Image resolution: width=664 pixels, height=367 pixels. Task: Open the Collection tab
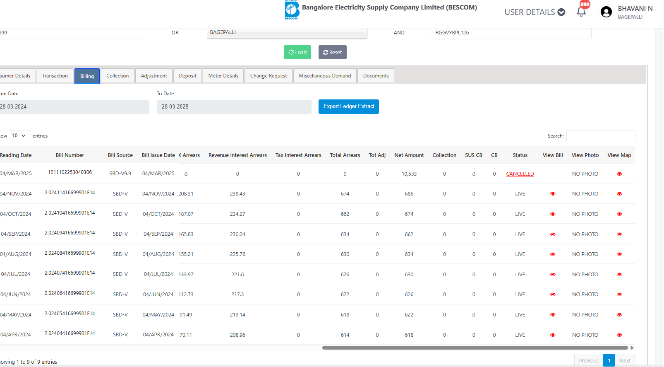[x=117, y=76]
